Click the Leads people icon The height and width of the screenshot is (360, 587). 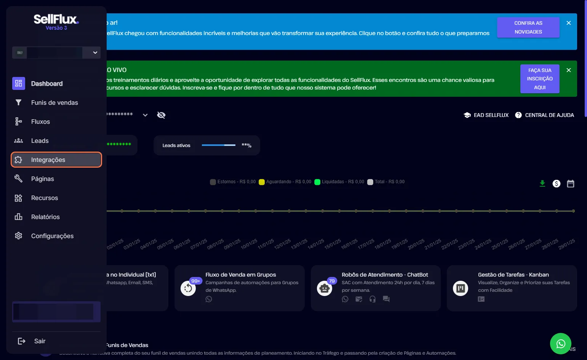tap(18, 141)
